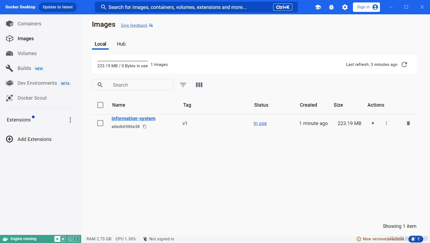Click the 1 minute ago created cell
This screenshot has height=243, width=430.
click(313, 123)
